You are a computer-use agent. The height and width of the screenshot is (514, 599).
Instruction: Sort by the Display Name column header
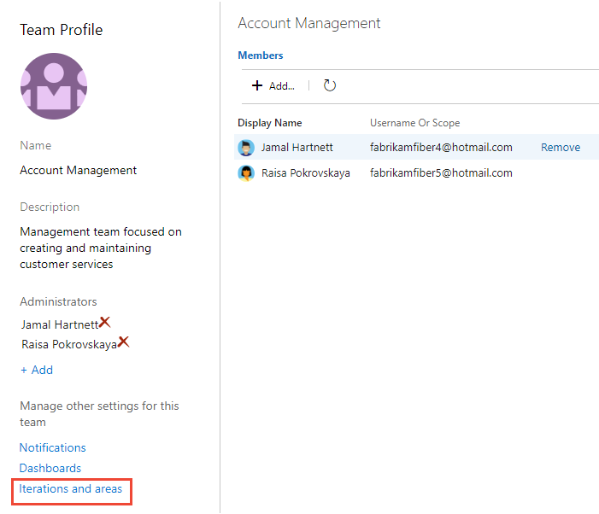(x=270, y=123)
